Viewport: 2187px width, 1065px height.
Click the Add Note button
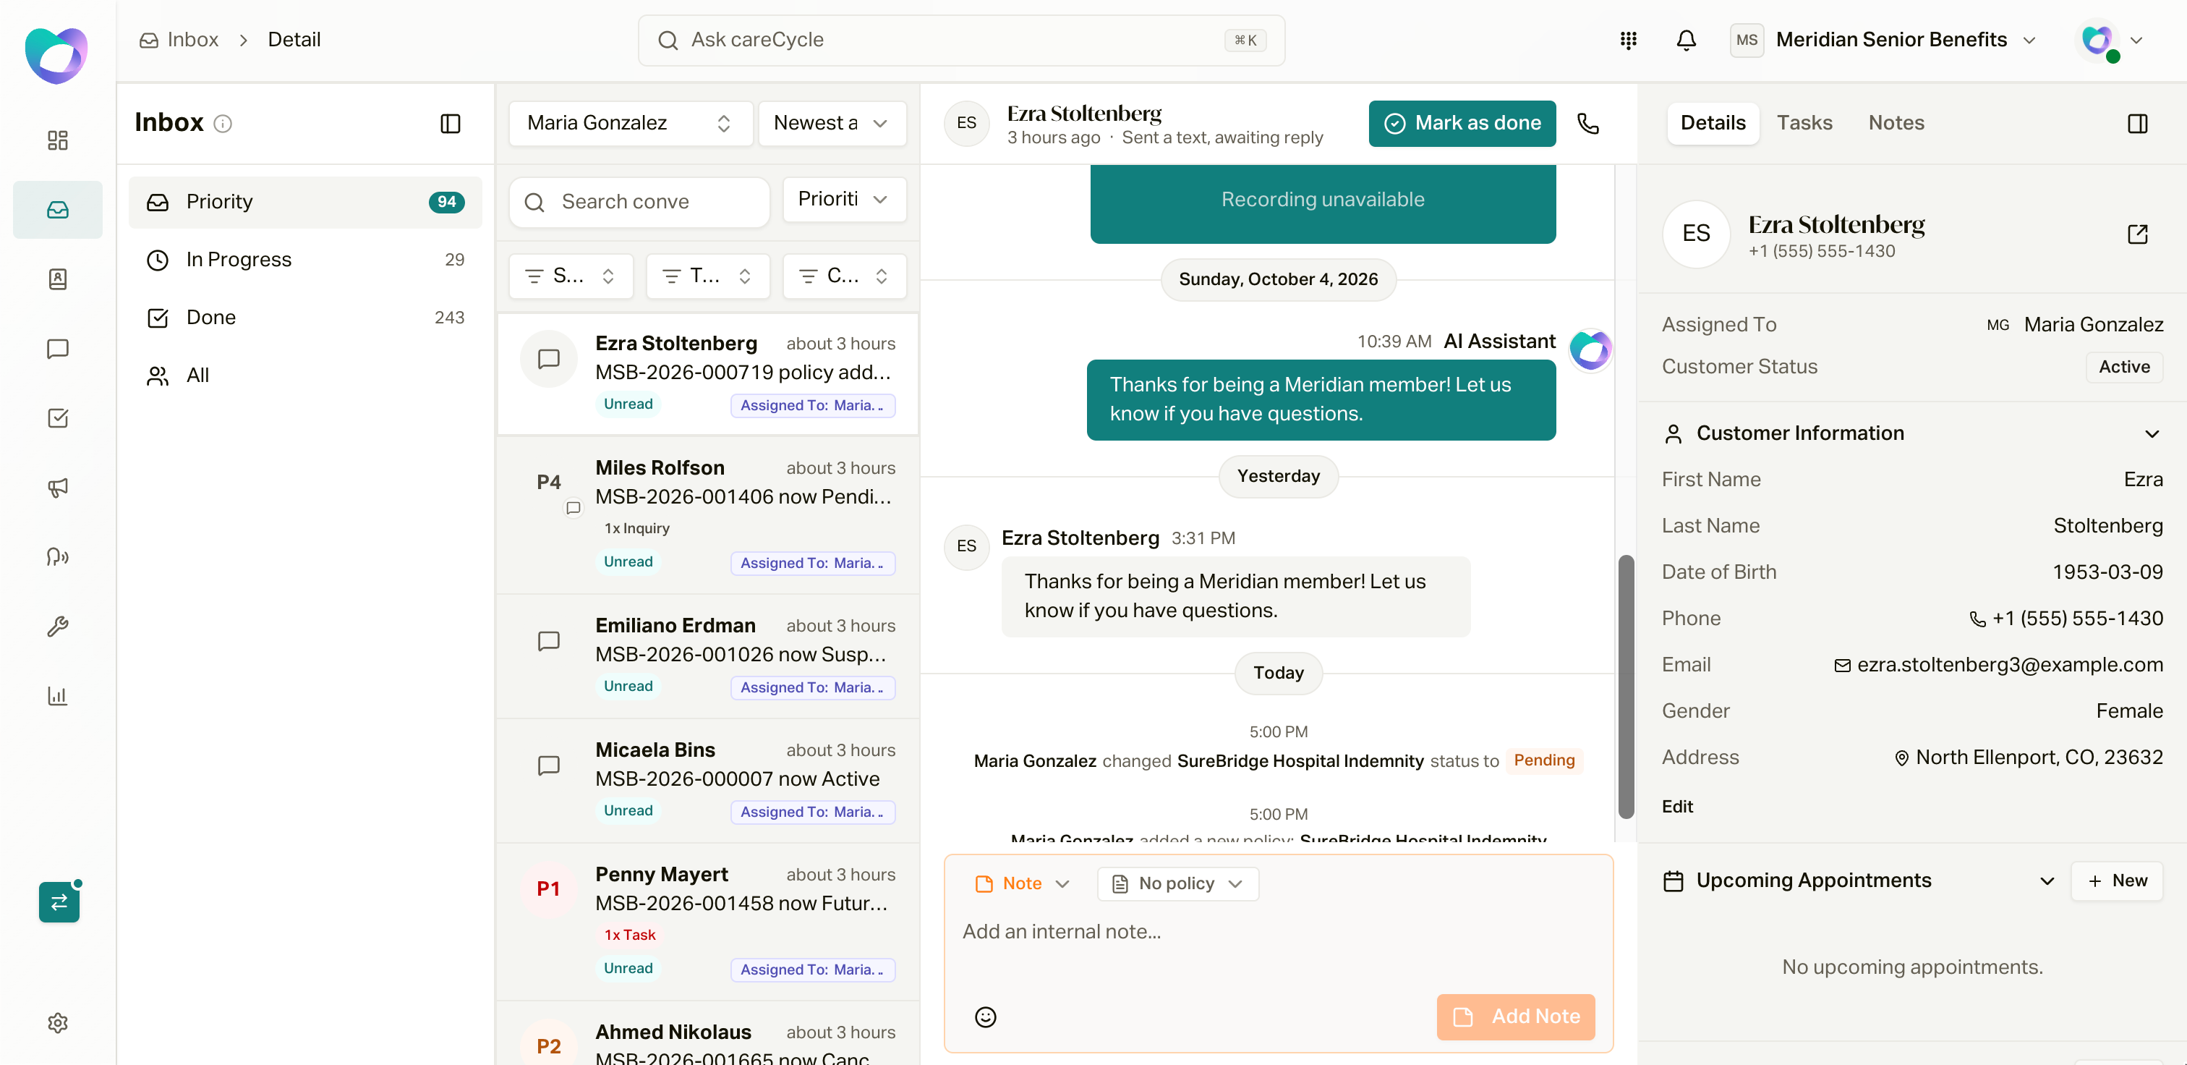coord(1514,1017)
